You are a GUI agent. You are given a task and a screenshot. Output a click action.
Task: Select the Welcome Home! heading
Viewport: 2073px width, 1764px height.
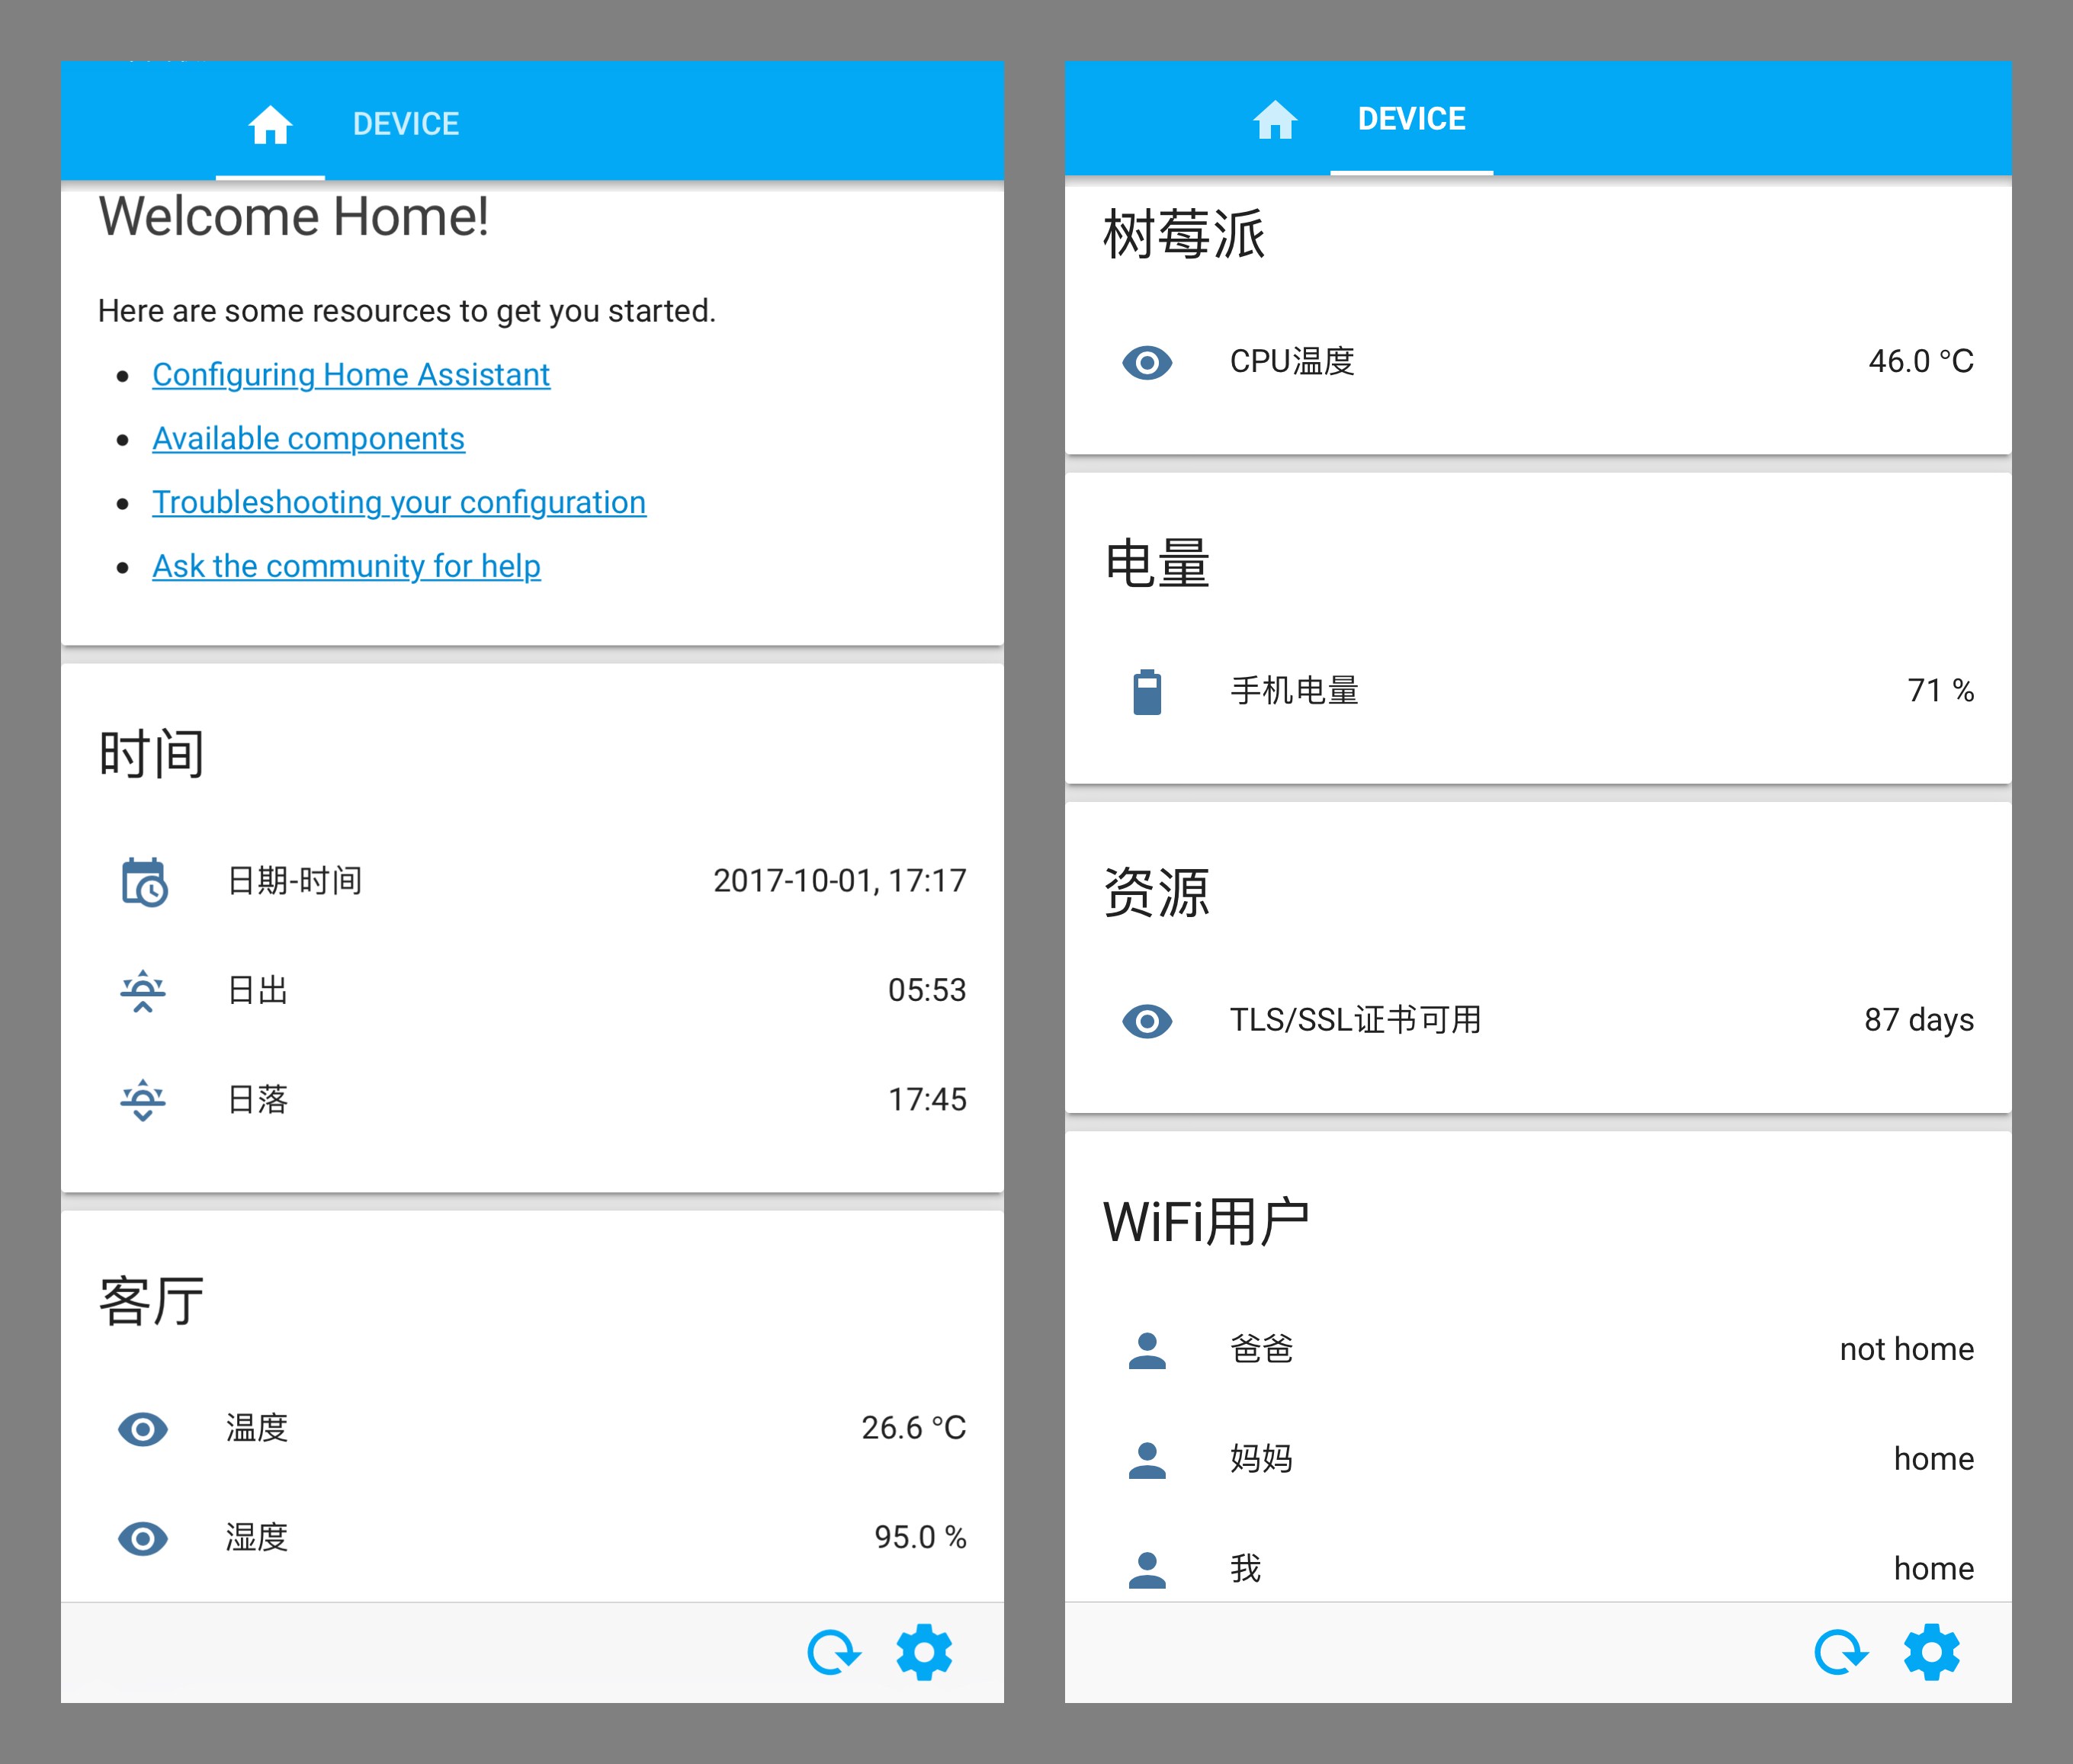[x=294, y=216]
